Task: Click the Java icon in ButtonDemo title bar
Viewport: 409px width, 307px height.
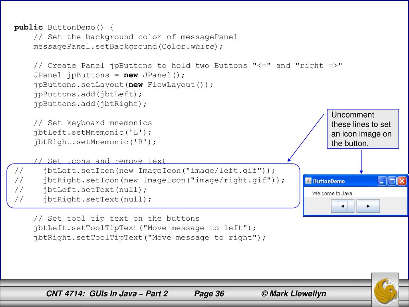Action: pos(308,181)
